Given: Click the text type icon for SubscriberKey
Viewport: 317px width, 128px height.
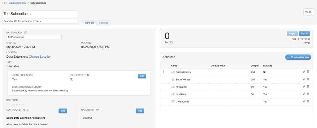Looking at the screenshot, I should pyautogui.click(x=173, y=72).
